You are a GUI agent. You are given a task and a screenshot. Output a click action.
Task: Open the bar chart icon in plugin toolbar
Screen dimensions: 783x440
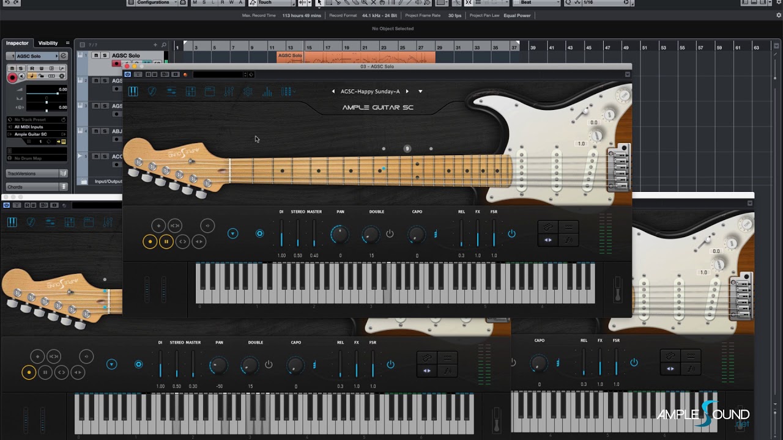pos(267,92)
